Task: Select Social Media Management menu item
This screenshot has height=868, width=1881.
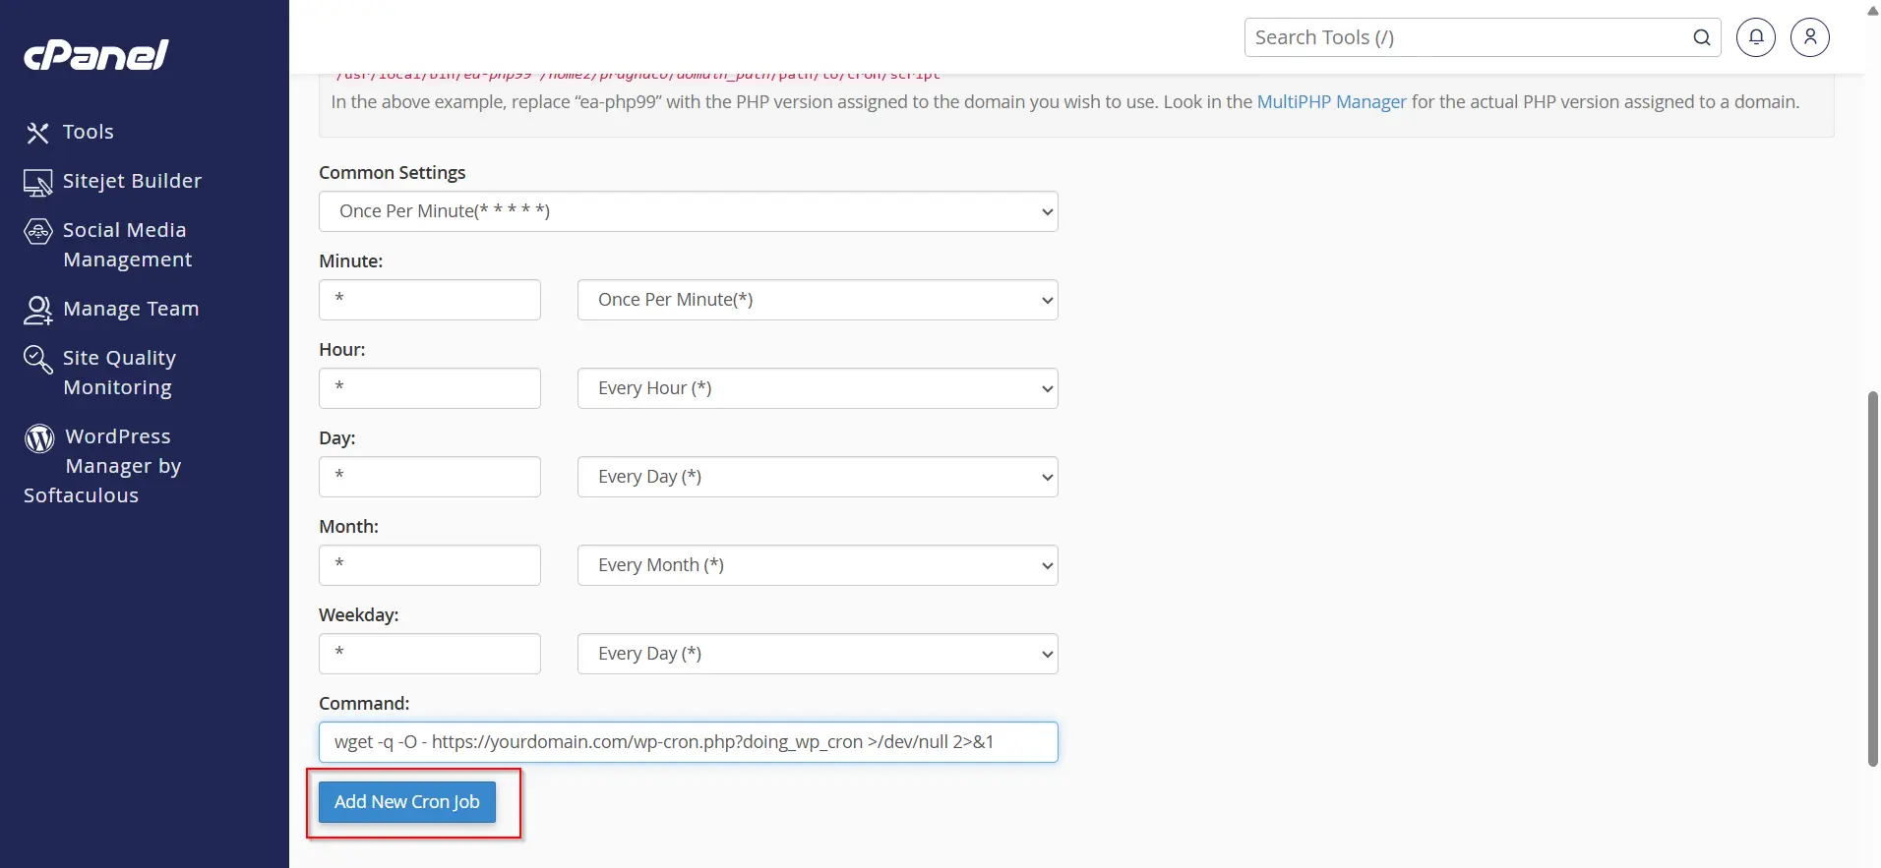Action: (x=127, y=245)
